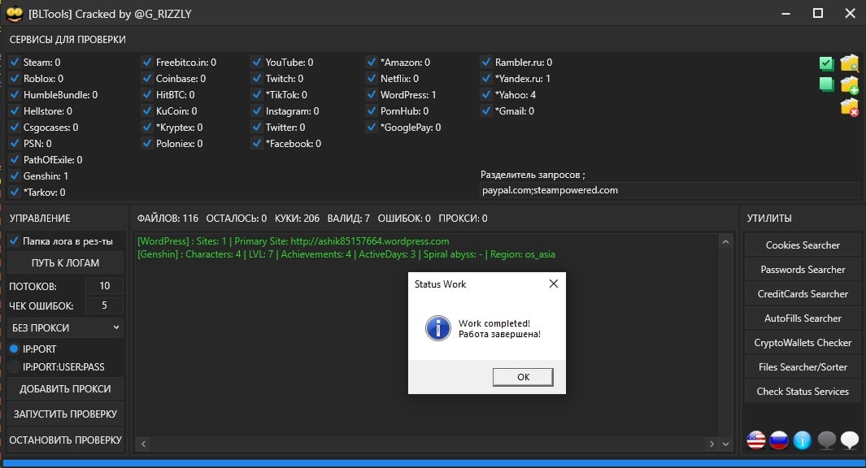The height and width of the screenshot is (468, 866).
Task: Open the Passwords Searcher utility
Action: pyautogui.click(x=803, y=269)
